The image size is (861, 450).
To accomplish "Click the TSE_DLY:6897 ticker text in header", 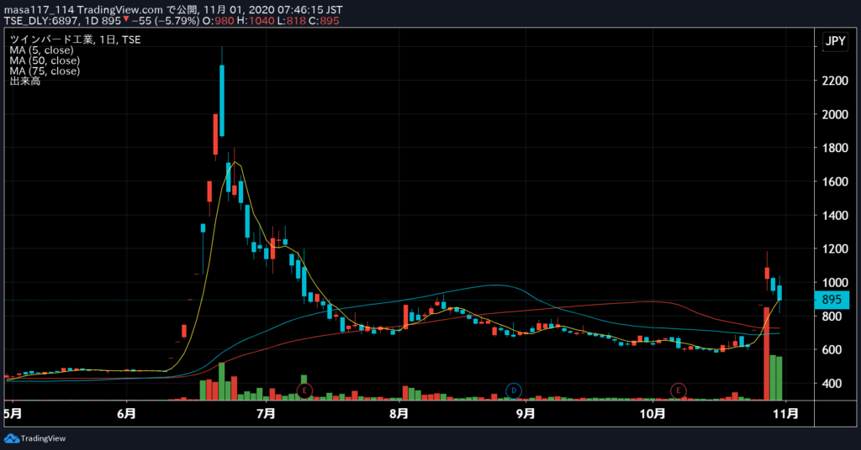I will click(42, 21).
